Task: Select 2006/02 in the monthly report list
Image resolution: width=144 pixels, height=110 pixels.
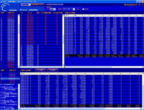Action: coord(12,75)
